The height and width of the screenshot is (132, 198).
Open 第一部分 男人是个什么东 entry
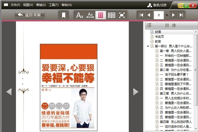coord(174,46)
